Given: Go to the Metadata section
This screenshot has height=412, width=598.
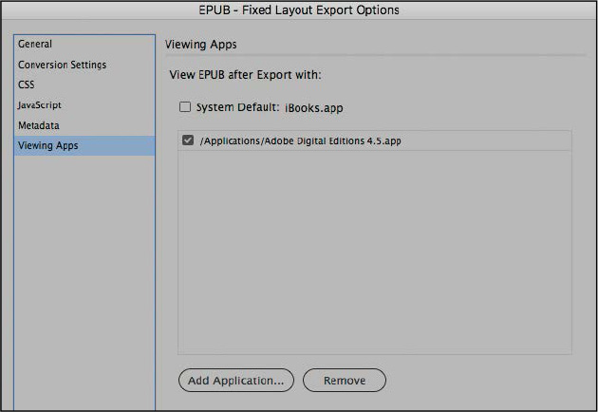Looking at the screenshot, I should tap(39, 125).
